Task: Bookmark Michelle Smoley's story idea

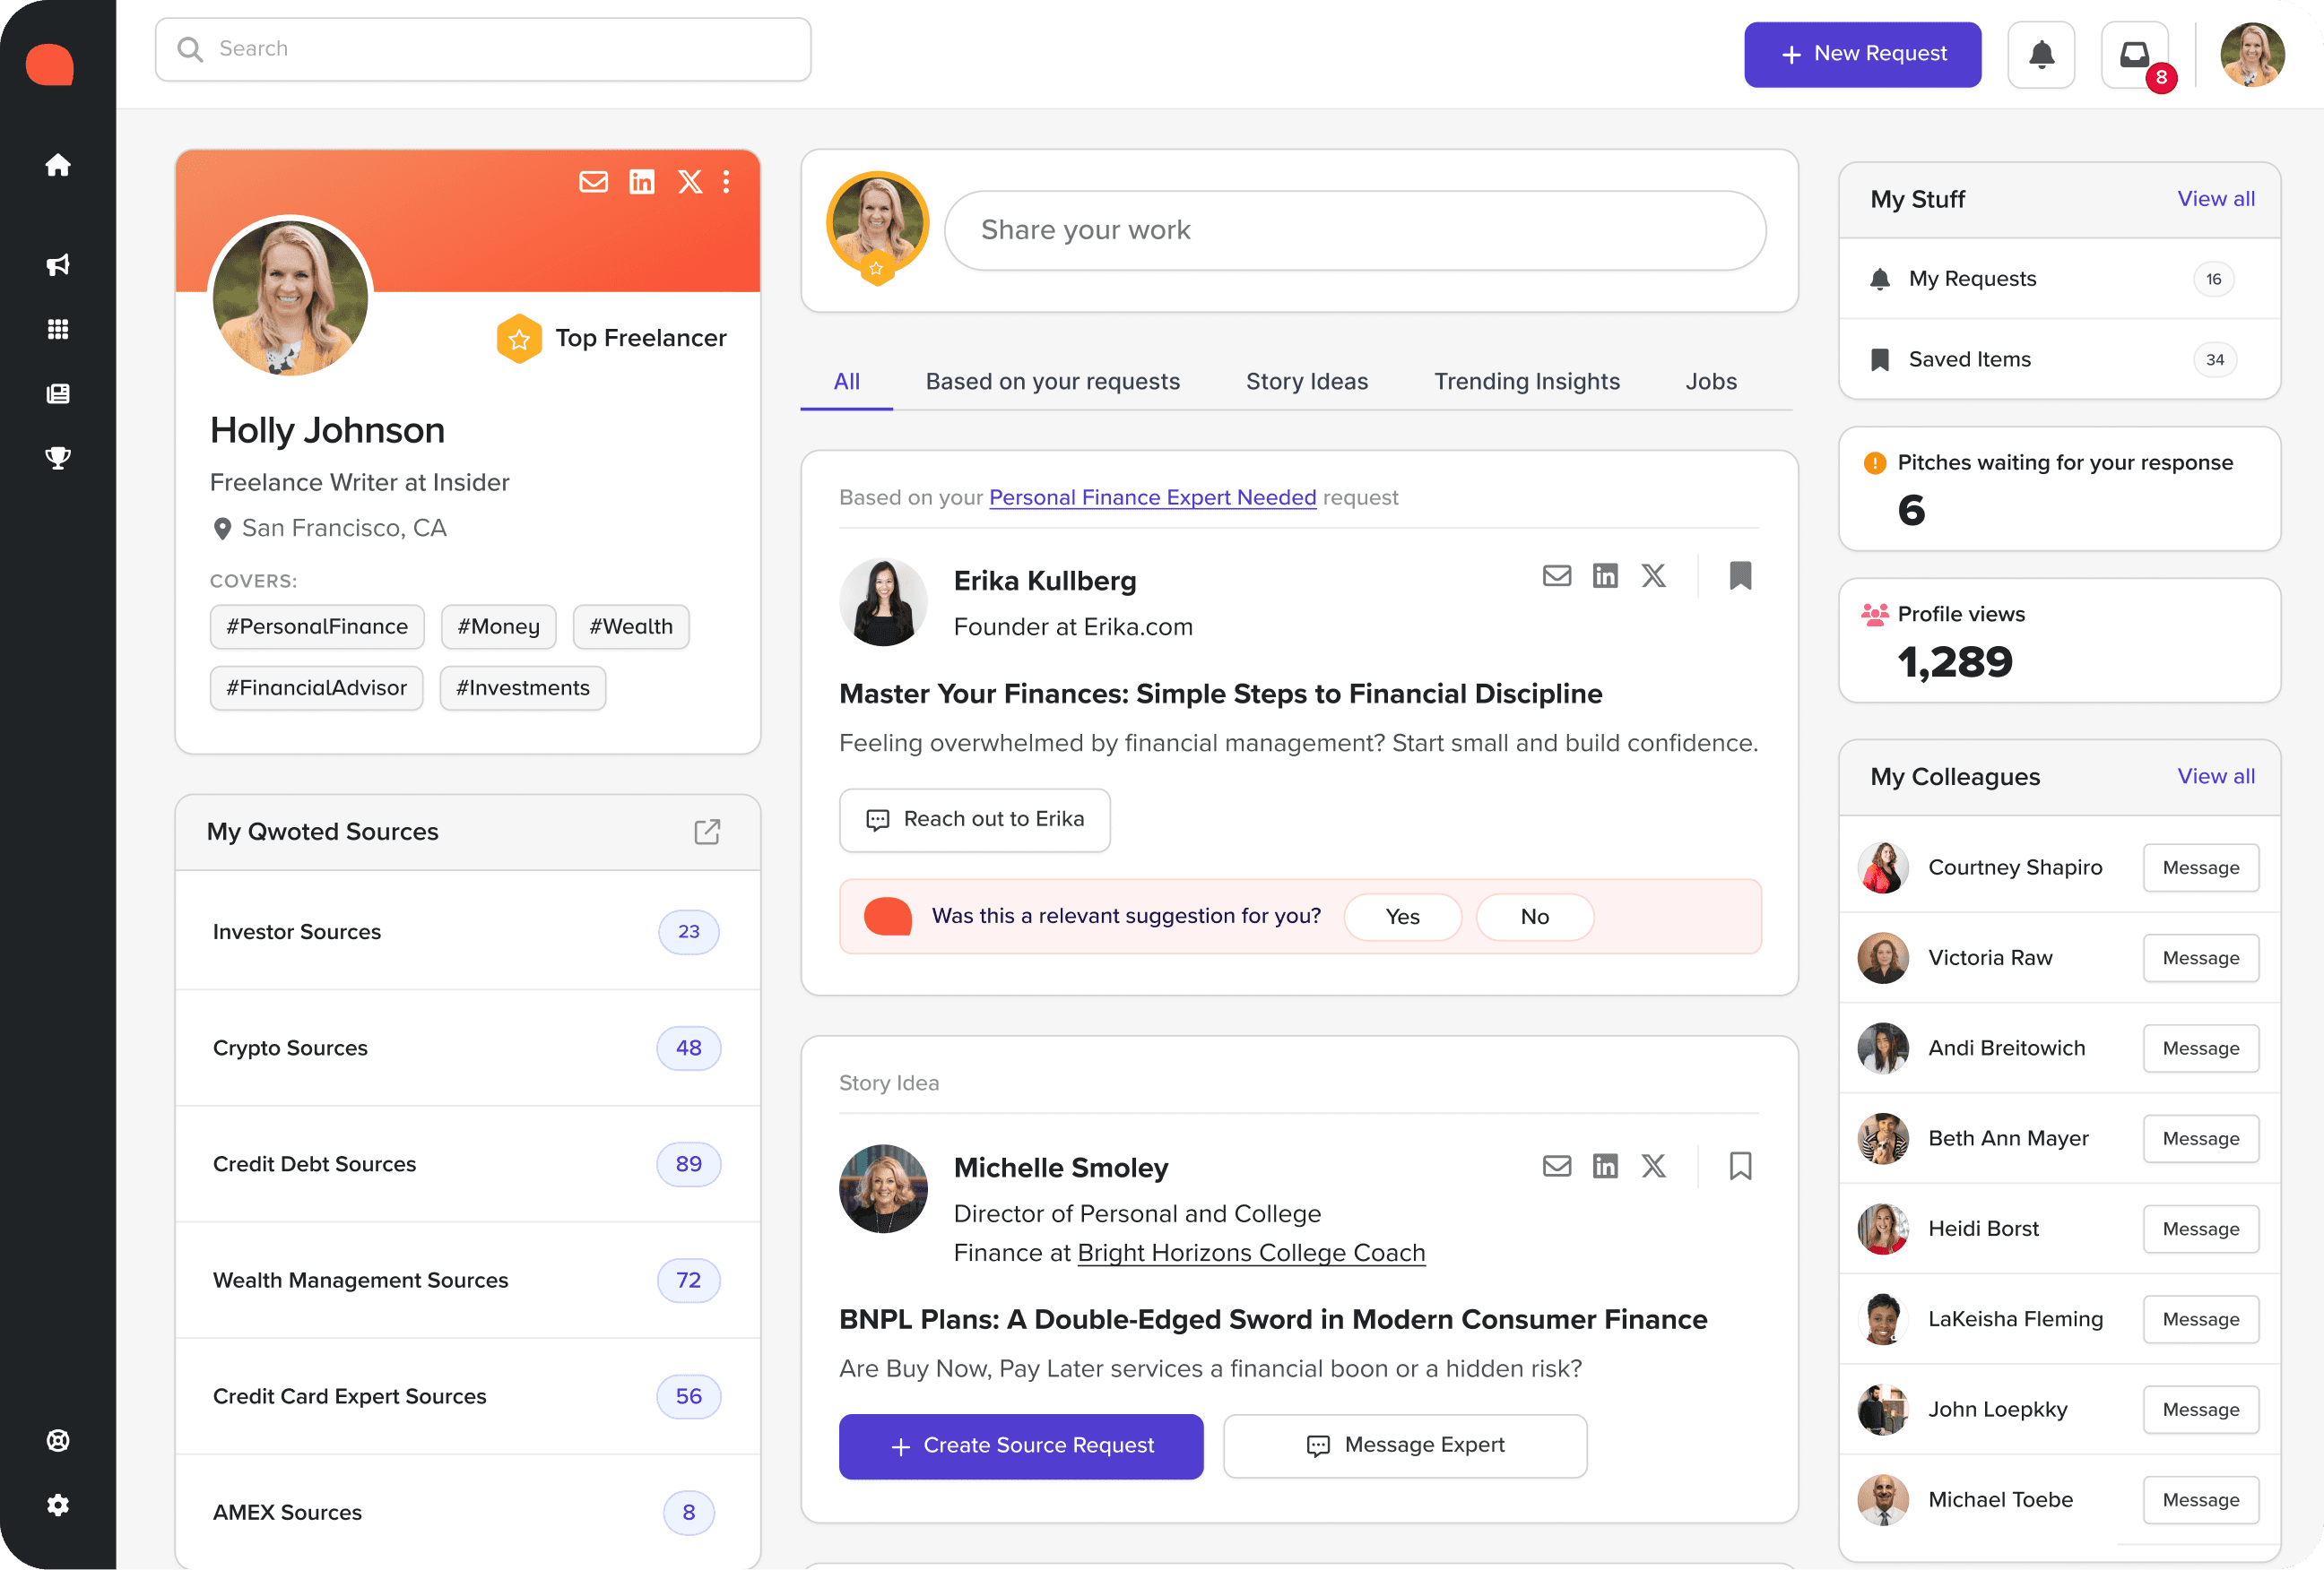Action: (x=1740, y=1165)
